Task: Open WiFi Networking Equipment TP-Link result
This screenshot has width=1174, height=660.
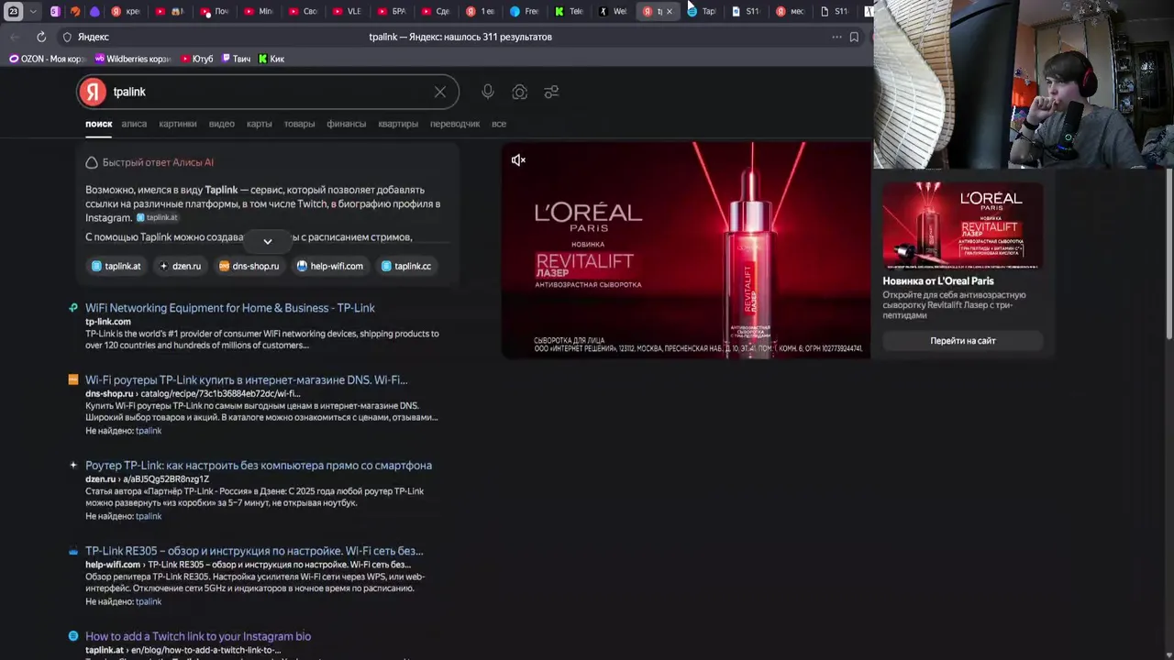Action: coord(230,308)
